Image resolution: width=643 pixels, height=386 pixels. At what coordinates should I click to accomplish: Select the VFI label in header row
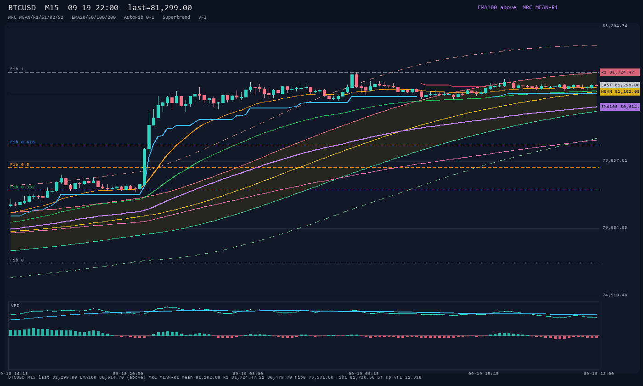tap(203, 17)
